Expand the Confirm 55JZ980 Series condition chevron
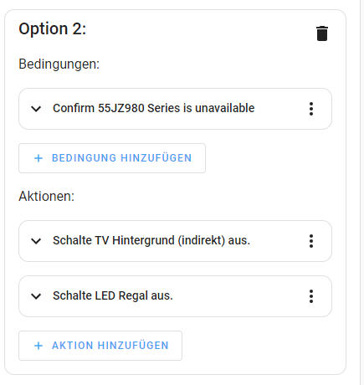 (x=36, y=109)
